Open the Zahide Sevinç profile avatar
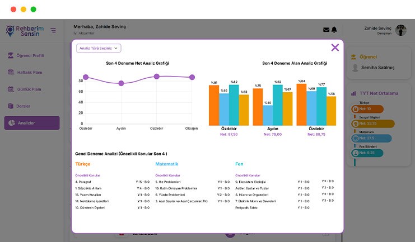415x242 pixels. pyautogui.click(x=401, y=30)
